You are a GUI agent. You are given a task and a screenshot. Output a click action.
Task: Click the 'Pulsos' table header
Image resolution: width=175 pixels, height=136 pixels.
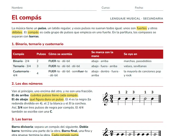tap(41, 54)
